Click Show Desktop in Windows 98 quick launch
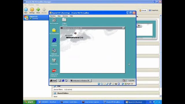Image resolution: width=185 pixels, height=104 pixels. (x=60, y=81)
